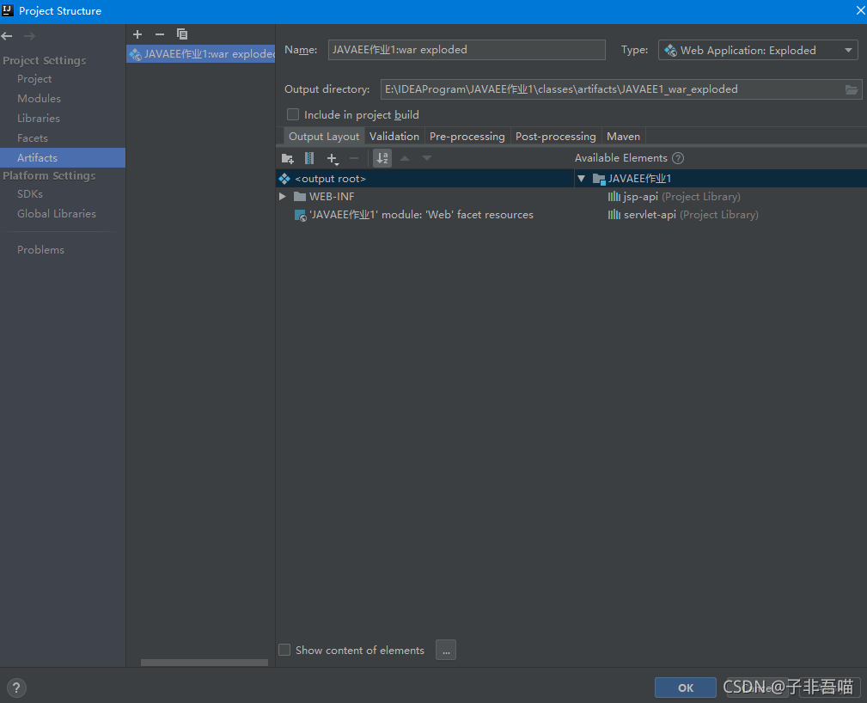Open Libraries settings page

38,119
